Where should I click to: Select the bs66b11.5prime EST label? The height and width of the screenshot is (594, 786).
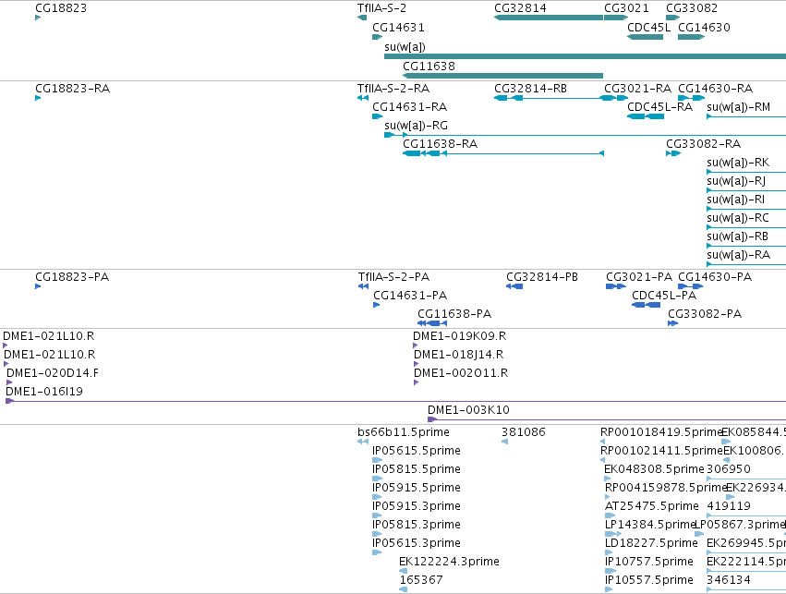404,432
